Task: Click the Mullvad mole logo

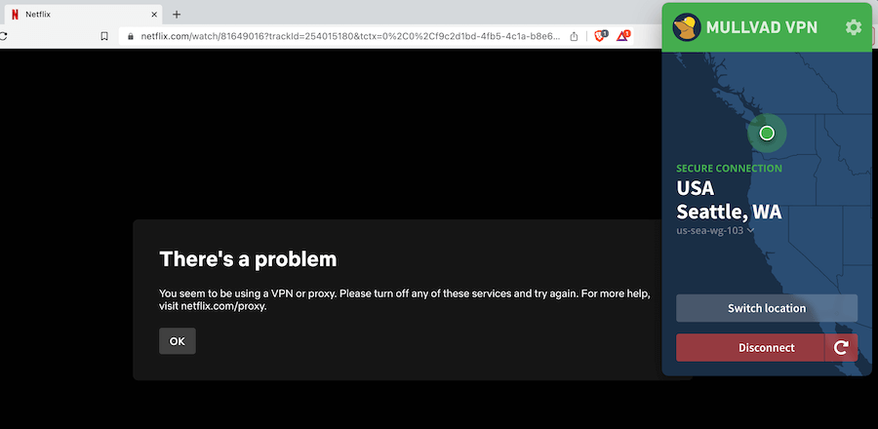Action: 687,27
